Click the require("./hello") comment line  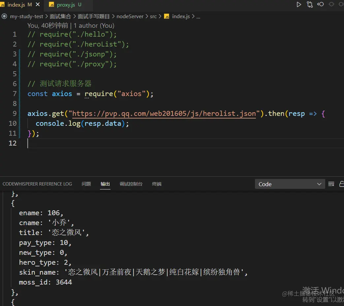click(x=72, y=34)
